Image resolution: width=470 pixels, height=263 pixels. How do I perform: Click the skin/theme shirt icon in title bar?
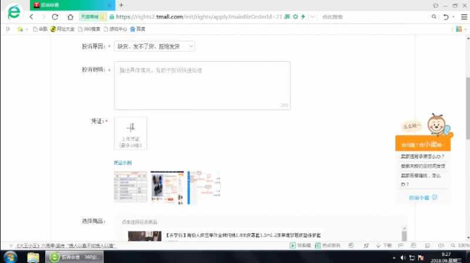click(x=435, y=5)
